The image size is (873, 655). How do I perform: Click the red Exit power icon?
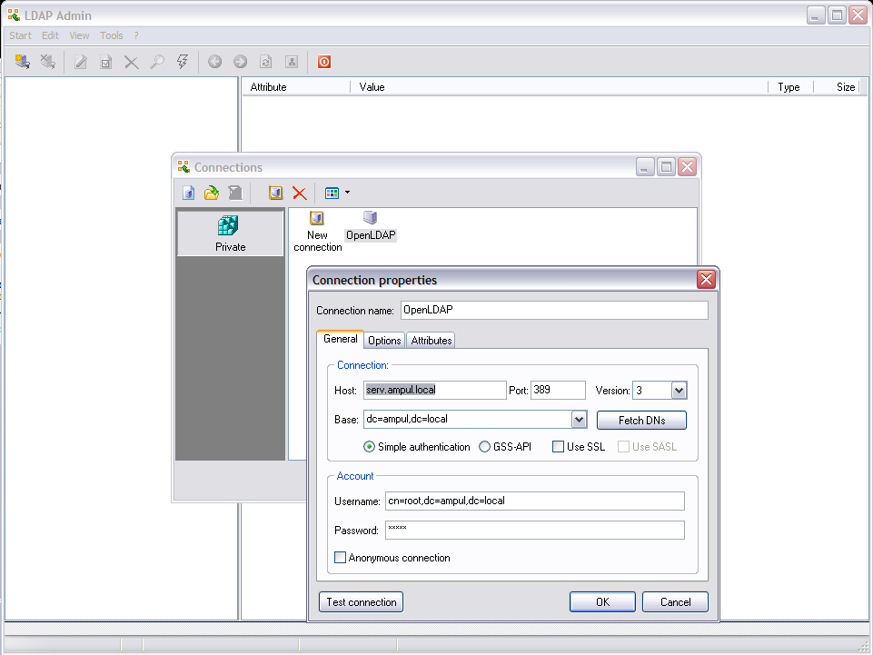pyautogui.click(x=323, y=62)
